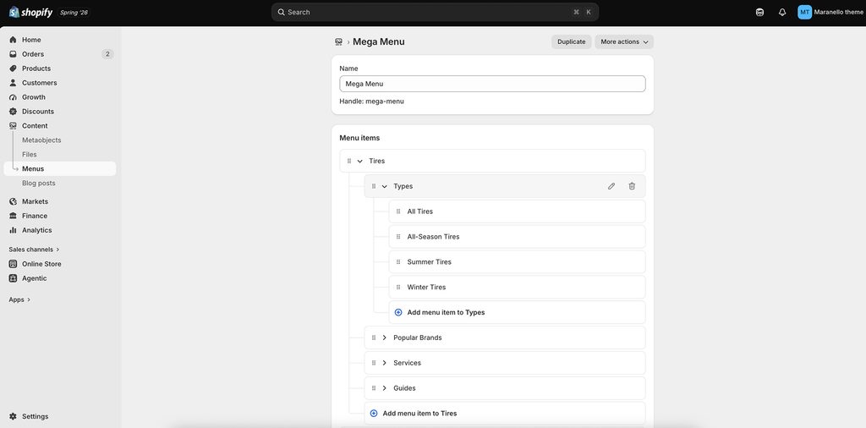Click the menus breadcrumb icon beside Mega Menu
This screenshot has height=428, width=866.
click(x=338, y=41)
